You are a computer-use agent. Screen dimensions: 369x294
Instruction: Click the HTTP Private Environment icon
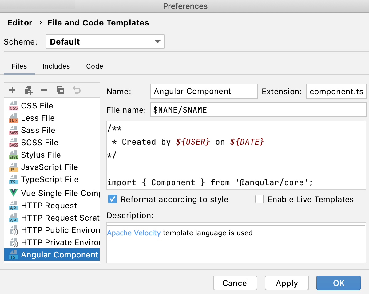14,242
